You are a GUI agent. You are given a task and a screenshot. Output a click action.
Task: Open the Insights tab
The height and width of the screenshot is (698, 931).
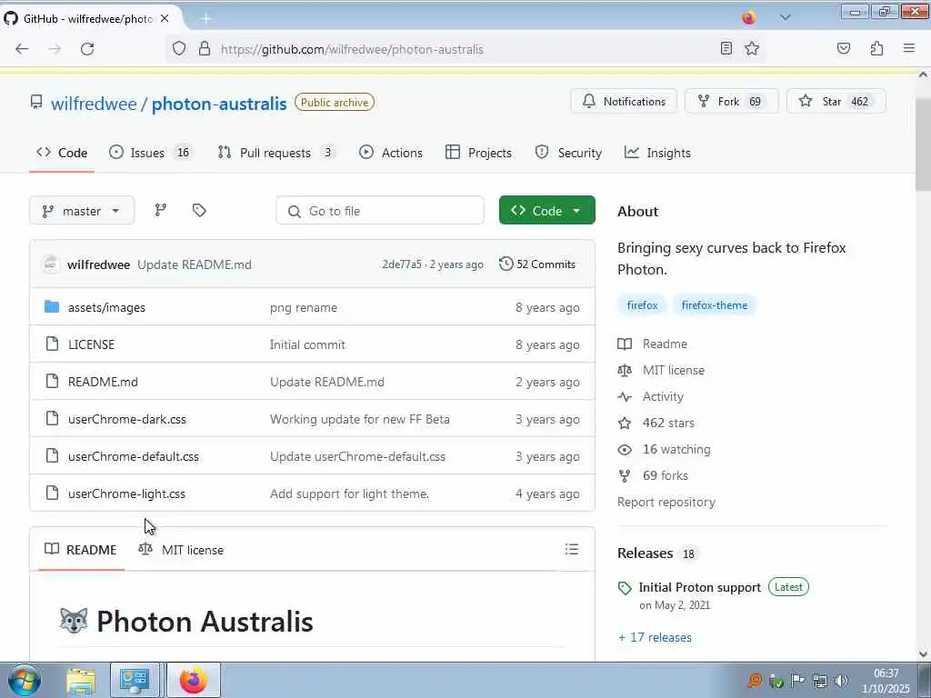[x=657, y=153]
